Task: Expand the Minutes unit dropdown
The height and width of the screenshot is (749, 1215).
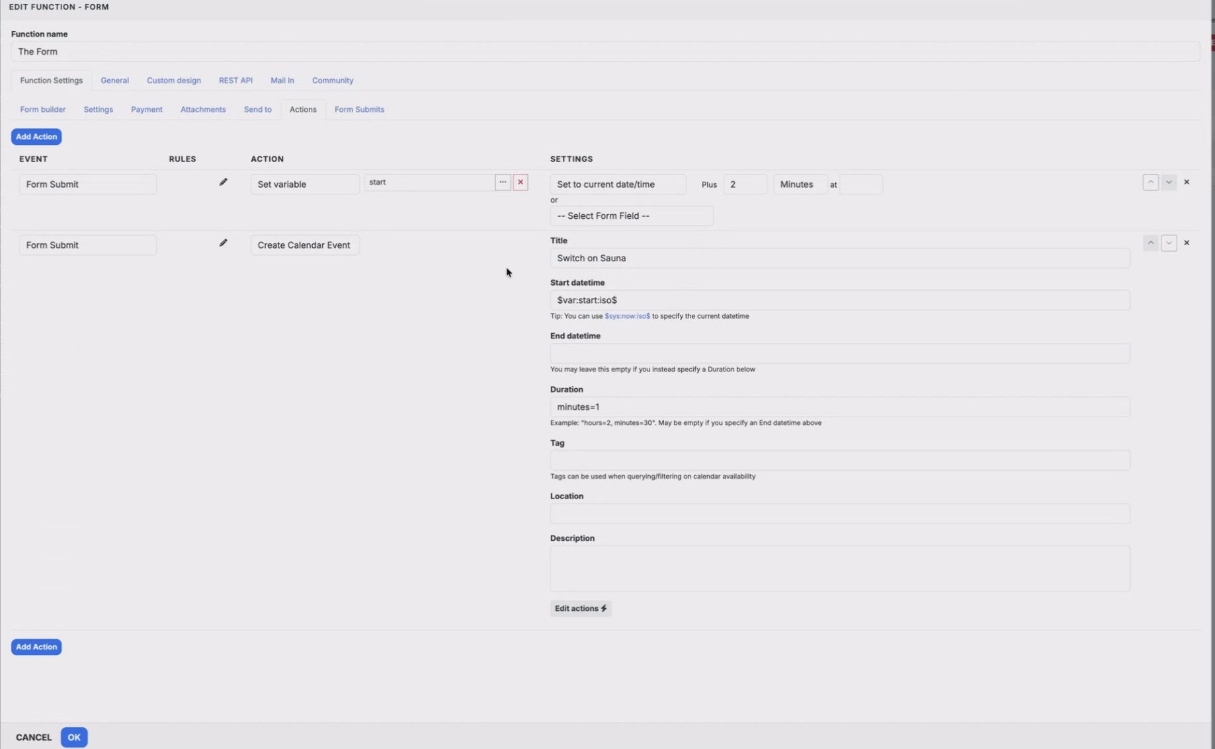Action: tap(800, 184)
